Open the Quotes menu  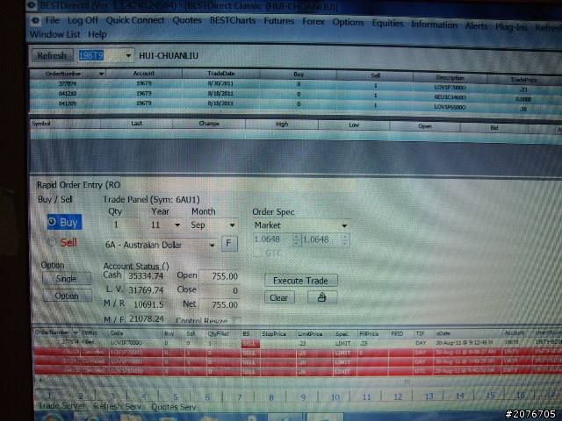coord(187,20)
